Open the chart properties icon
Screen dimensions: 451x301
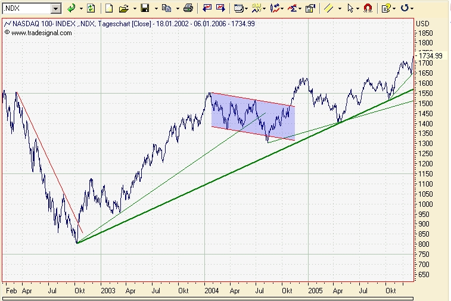(x=310, y=8)
